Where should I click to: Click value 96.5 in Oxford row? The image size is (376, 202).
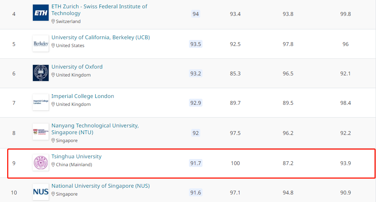pos(288,73)
